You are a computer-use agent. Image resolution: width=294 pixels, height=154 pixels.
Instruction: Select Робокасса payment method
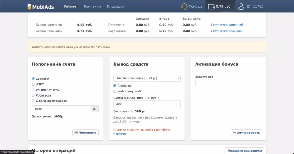33,95
